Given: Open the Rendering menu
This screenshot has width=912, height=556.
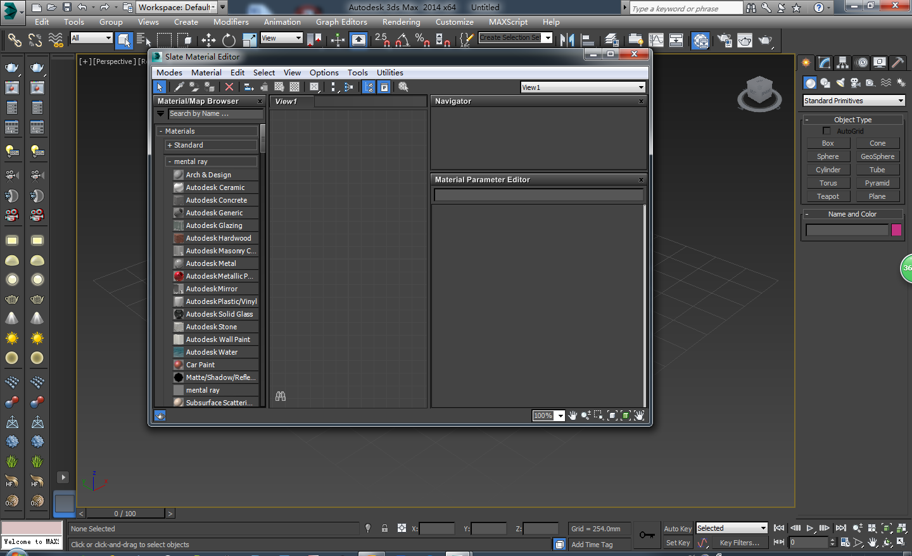Looking at the screenshot, I should coord(401,22).
